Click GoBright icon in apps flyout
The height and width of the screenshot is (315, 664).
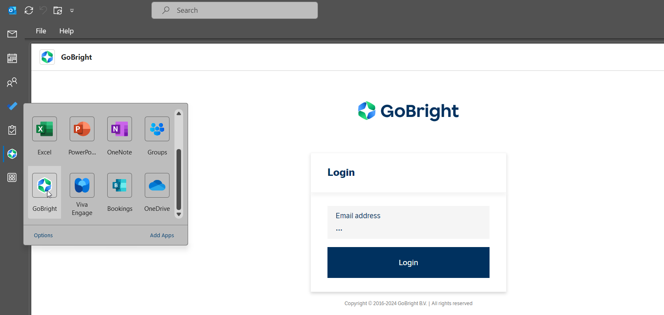45,186
